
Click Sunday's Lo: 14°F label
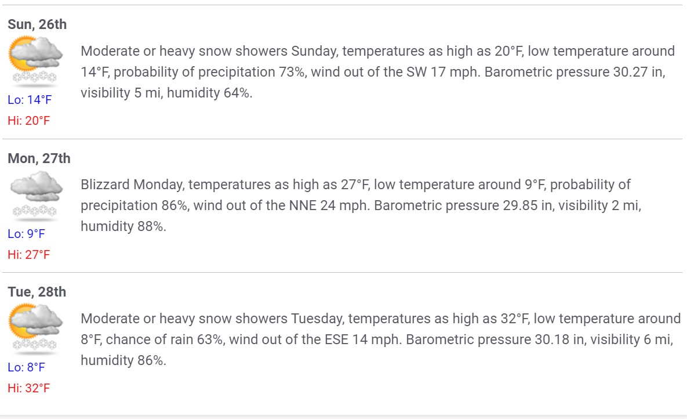[x=30, y=100]
